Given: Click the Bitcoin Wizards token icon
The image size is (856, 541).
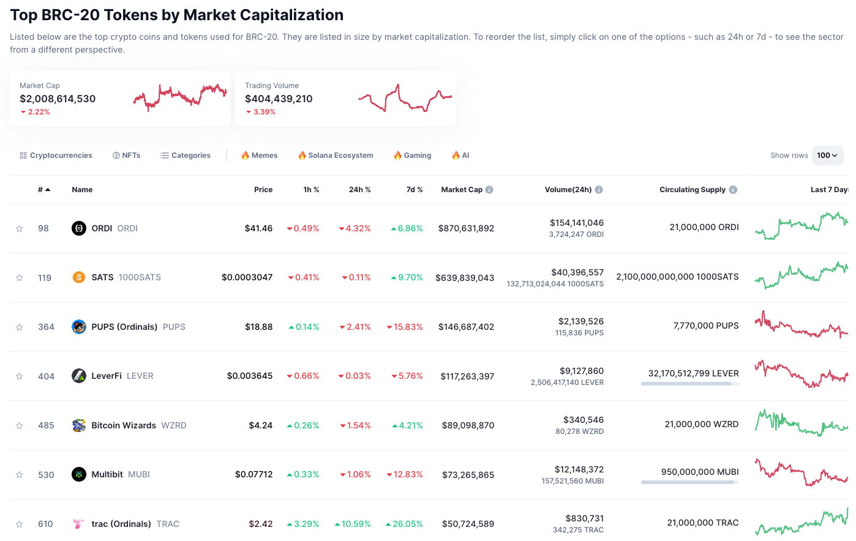Looking at the screenshot, I should coord(79,425).
